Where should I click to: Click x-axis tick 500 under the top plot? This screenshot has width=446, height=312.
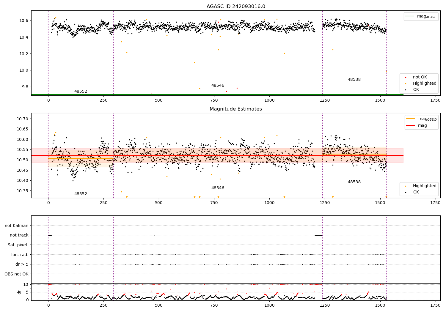point(159,100)
